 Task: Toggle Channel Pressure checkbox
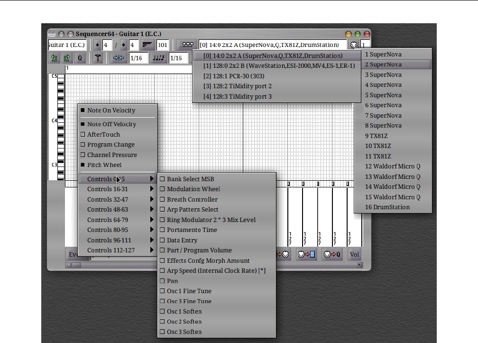click(x=83, y=155)
